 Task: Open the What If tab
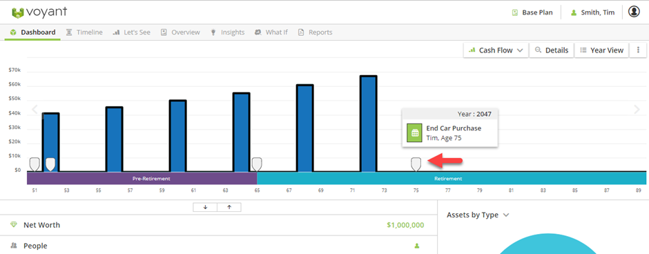[271, 32]
